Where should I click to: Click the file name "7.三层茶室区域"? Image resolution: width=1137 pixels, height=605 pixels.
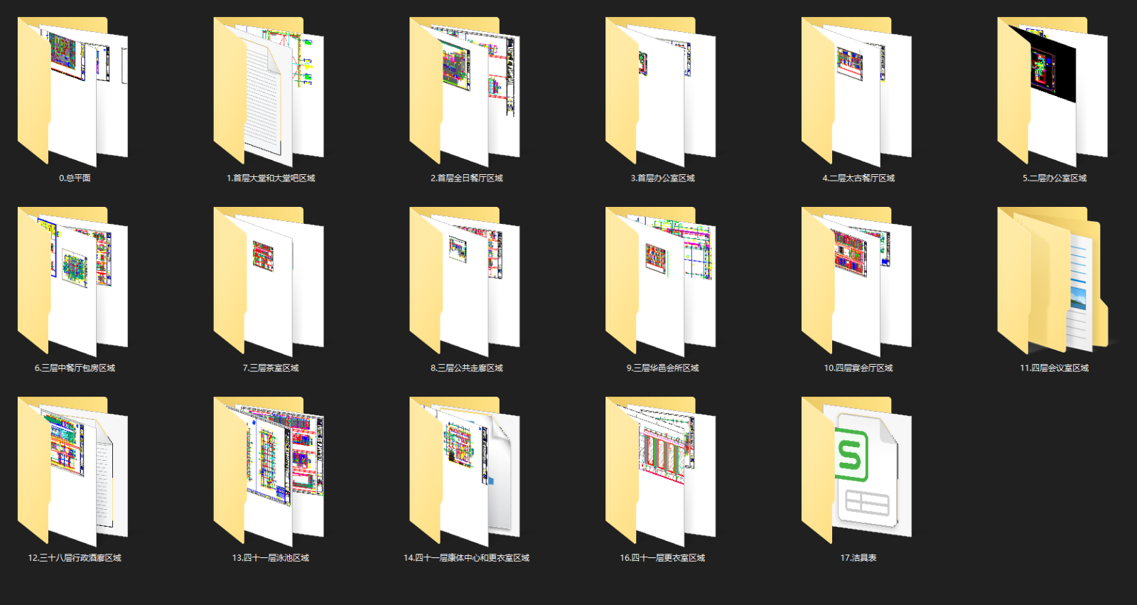pyautogui.click(x=271, y=368)
